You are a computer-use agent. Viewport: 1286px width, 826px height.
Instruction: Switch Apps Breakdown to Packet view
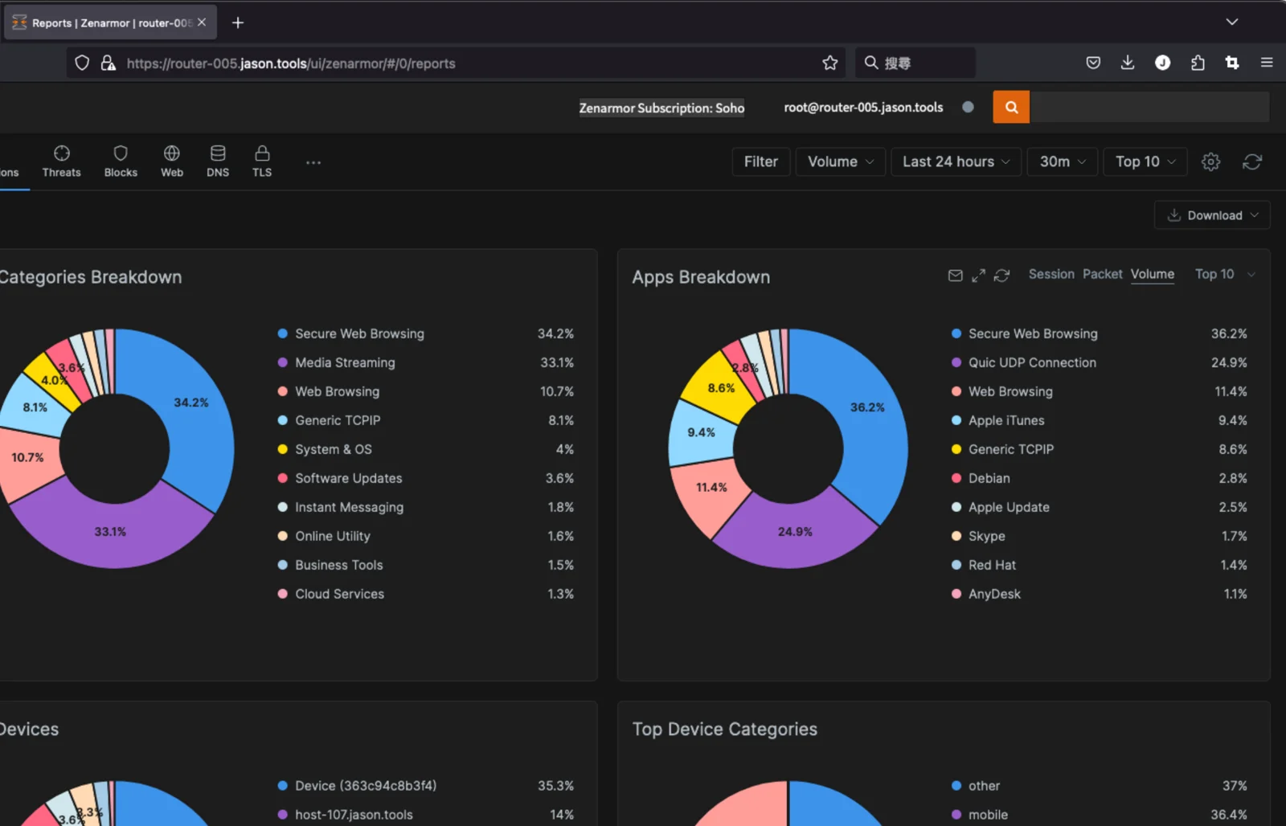tap(1103, 274)
